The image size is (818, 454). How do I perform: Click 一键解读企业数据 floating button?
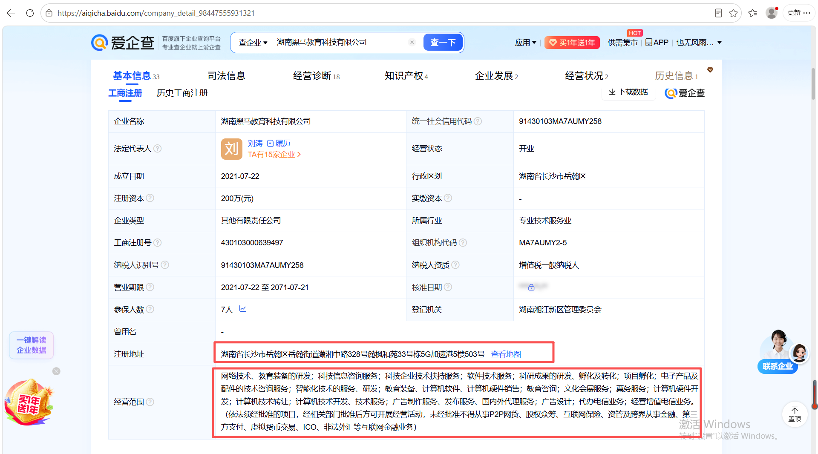point(31,345)
